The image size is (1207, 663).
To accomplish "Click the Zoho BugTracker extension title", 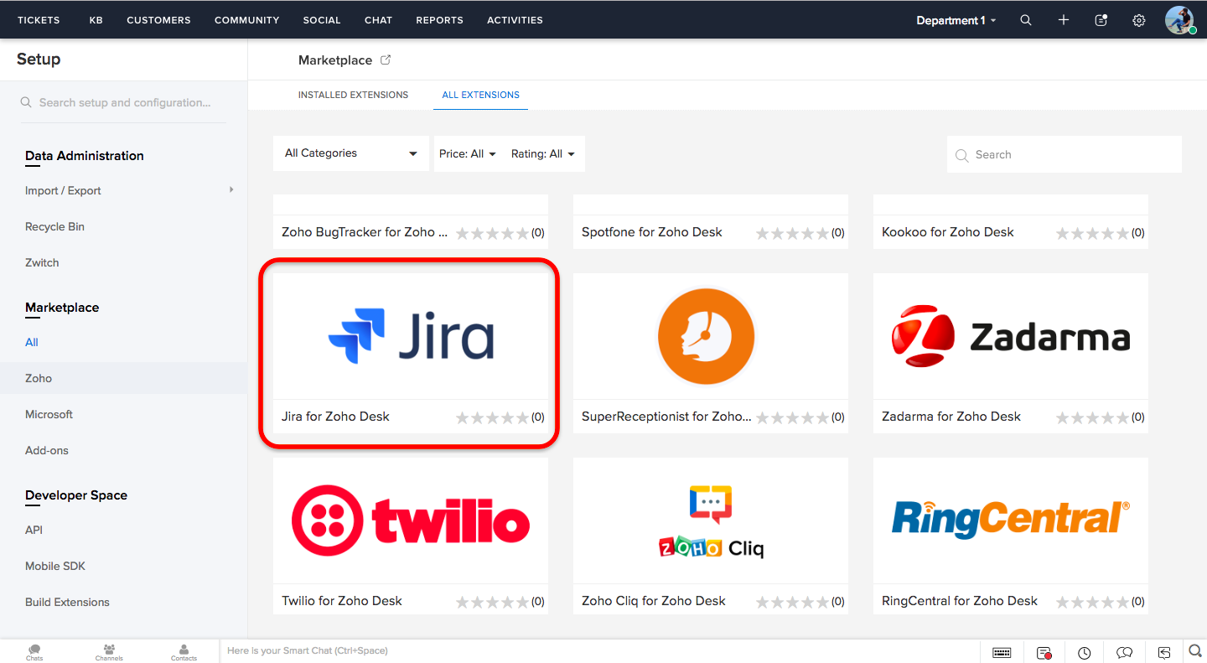I will (365, 231).
